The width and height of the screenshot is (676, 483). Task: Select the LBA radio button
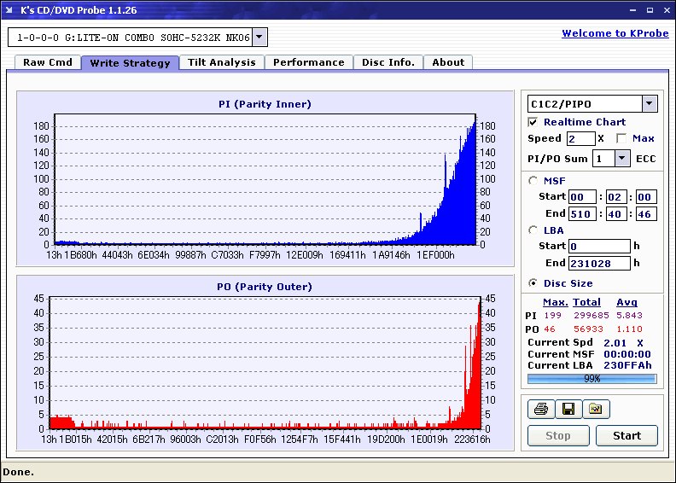click(533, 230)
